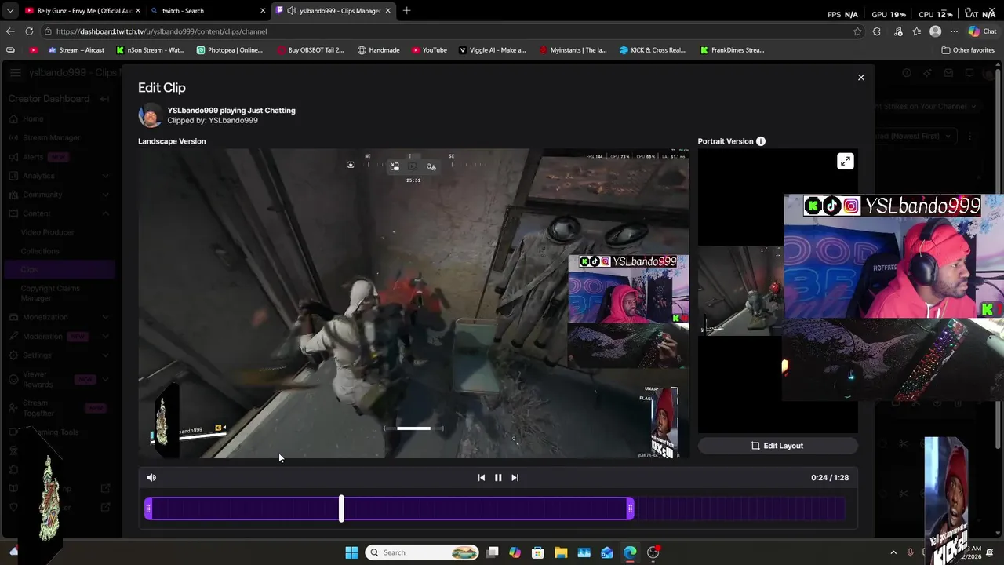Click the YSLbando999 avatar in Edit Clip

pos(150,115)
